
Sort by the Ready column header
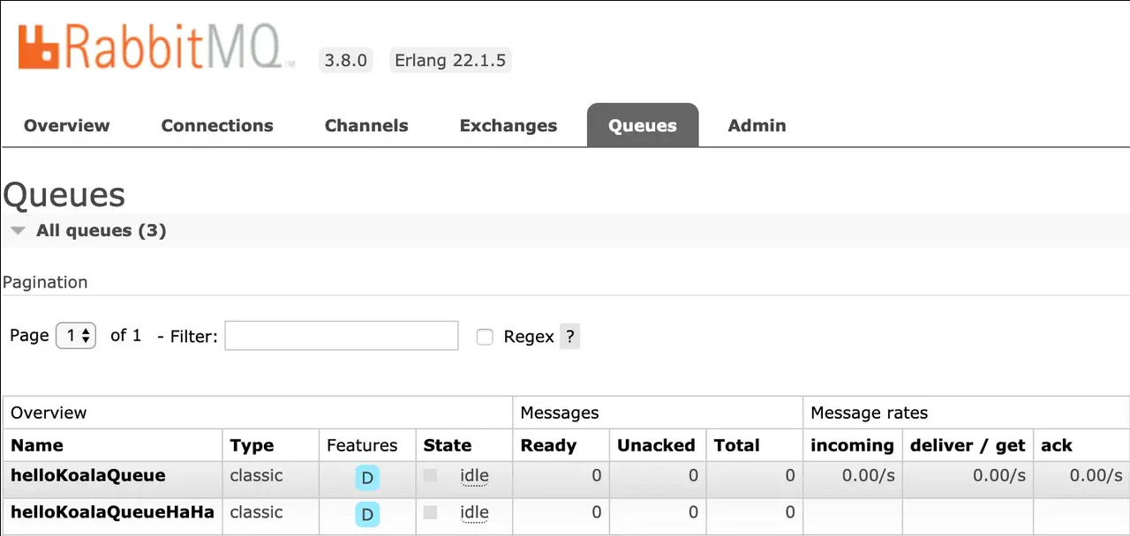click(x=548, y=445)
